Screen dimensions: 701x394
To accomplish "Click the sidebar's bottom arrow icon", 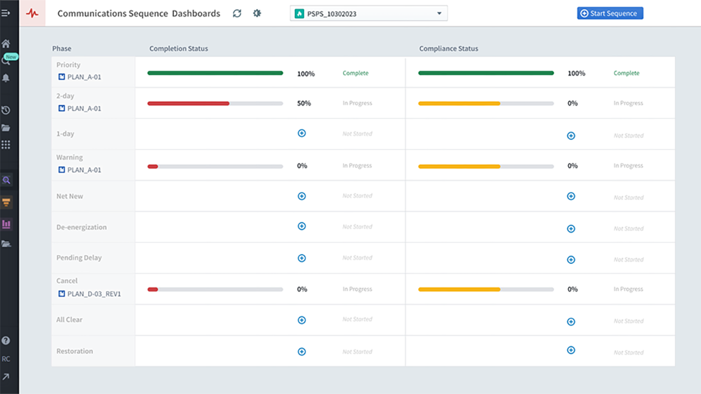I will tap(6, 377).
